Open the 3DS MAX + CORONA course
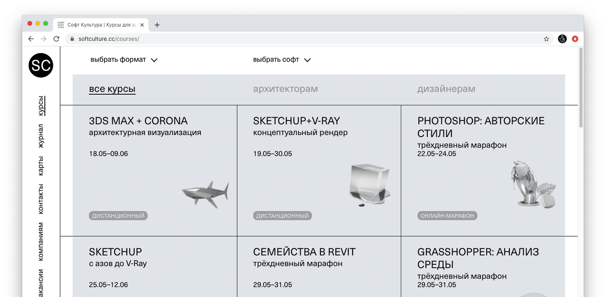Image resolution: width=606 pixels, height=297 pixels. coord(138,121)
